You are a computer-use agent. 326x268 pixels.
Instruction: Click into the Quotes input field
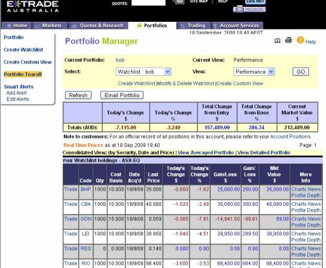pyautogui.click(x=149, y=3)
